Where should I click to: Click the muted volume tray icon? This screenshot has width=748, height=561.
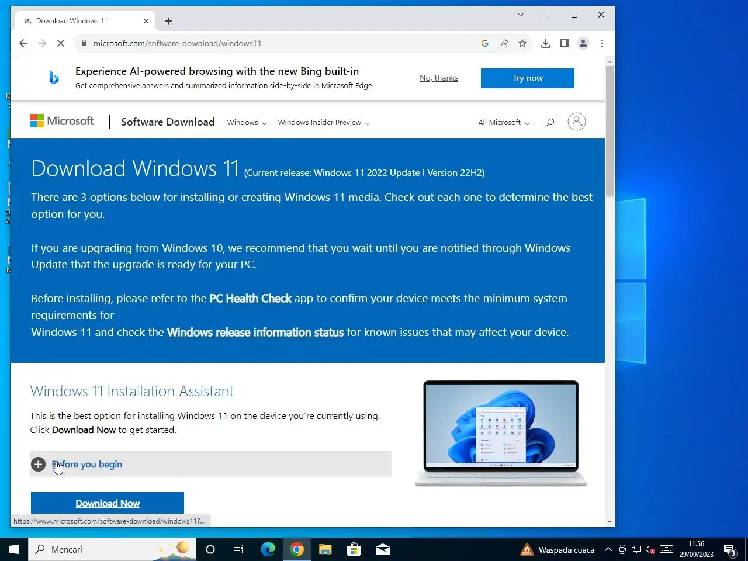click(x=650, y=549)
